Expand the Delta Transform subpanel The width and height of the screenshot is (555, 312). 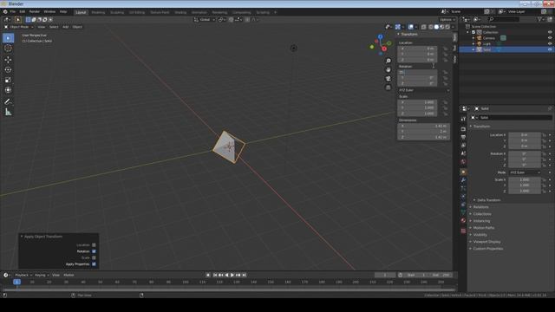coord(488,200)
